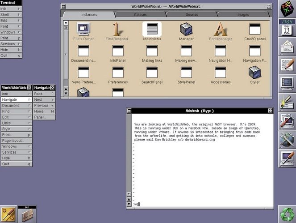Select the StylePanel window icon
The height and width of the screenshot is (223, 296).
(186, 72)
